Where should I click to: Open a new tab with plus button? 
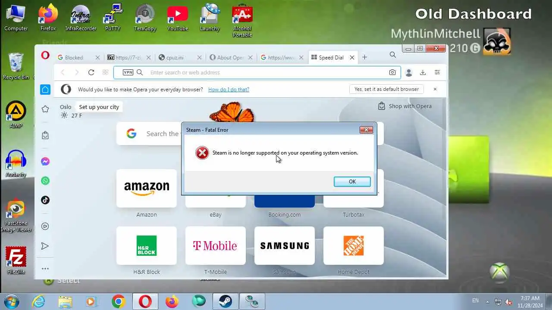(x=364, y=57)
